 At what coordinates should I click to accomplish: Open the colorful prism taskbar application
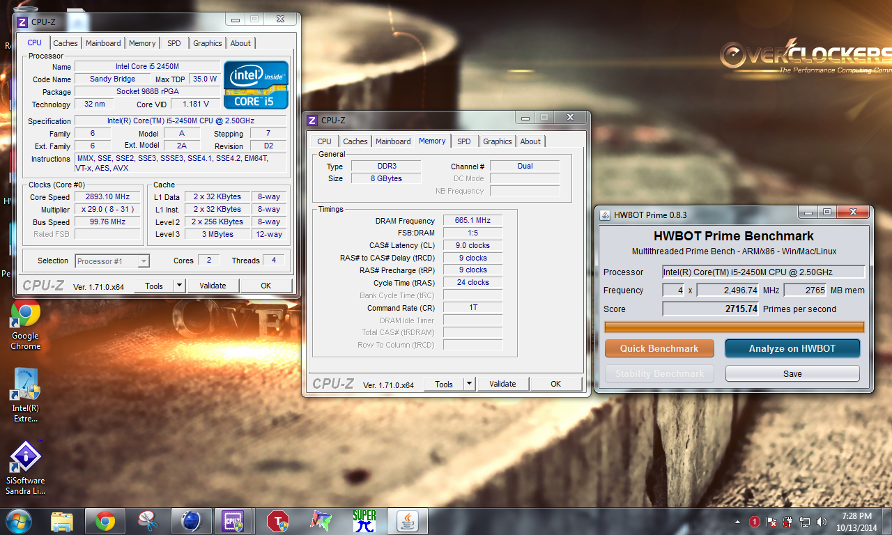pyautogui.click(x=321, y=521)
